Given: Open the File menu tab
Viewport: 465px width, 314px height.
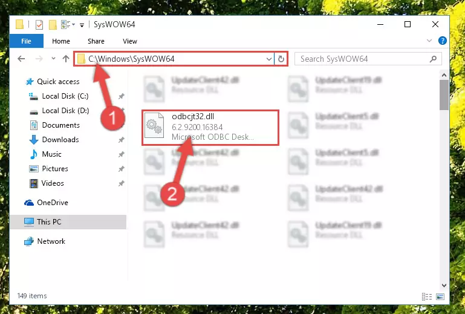Looking at the screenshot, I should point(26,41).
